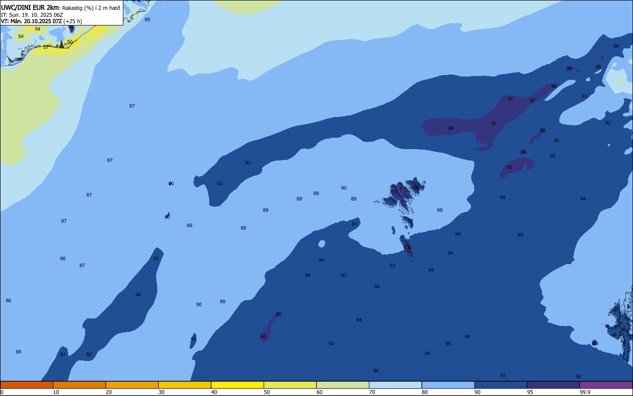
Task: Click the 'UWC/DINI EUR 2km' map title
Action: tap(30, 7)
